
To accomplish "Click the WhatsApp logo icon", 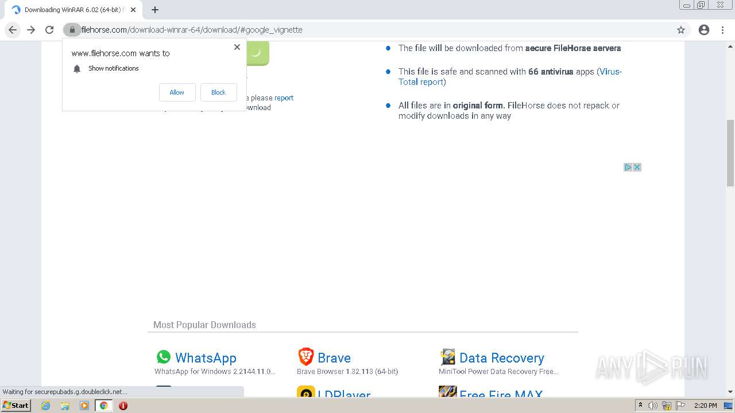I will (164, 357).
